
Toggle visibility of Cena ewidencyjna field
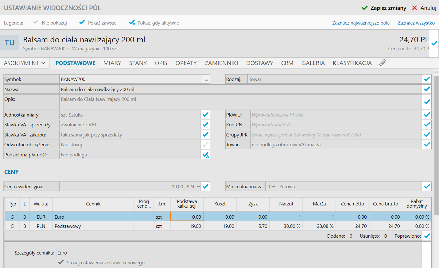coord(205,186)
